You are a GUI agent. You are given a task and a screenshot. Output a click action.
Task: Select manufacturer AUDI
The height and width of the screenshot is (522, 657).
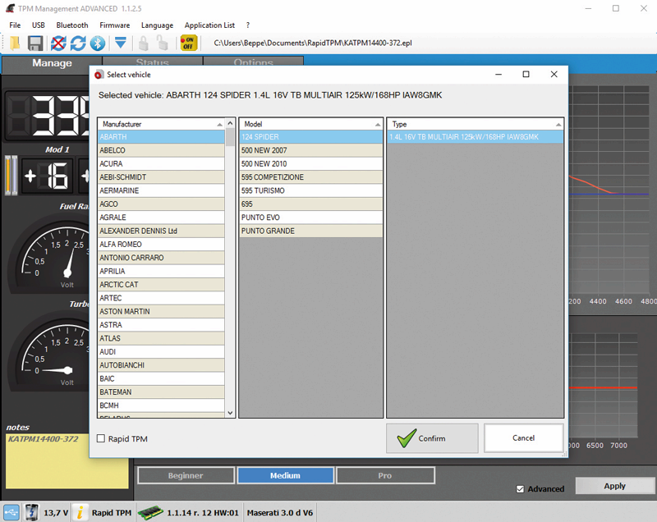pyautogui.click(x=161, y=351)
